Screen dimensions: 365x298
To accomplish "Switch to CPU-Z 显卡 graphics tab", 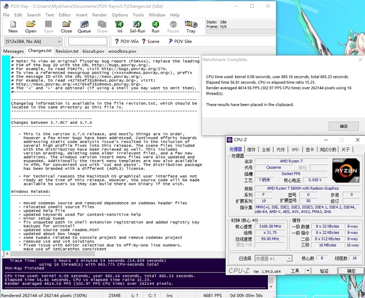I will pos(310,149).
